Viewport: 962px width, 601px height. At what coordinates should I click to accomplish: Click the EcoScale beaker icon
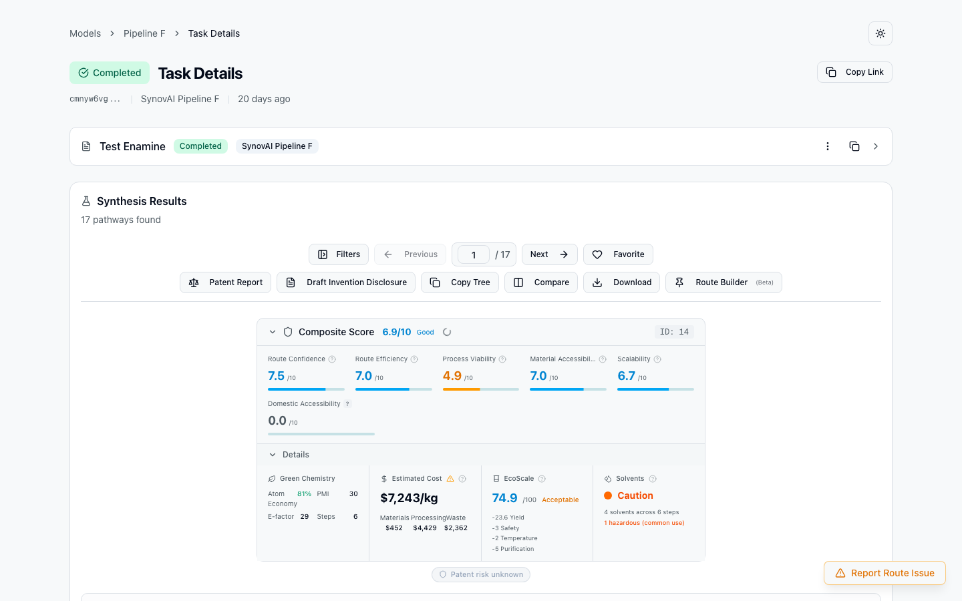click(496, 479)
